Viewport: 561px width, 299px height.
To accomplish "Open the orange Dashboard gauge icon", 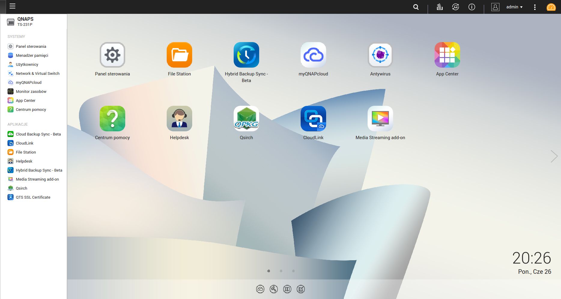I will coord(551,7).
